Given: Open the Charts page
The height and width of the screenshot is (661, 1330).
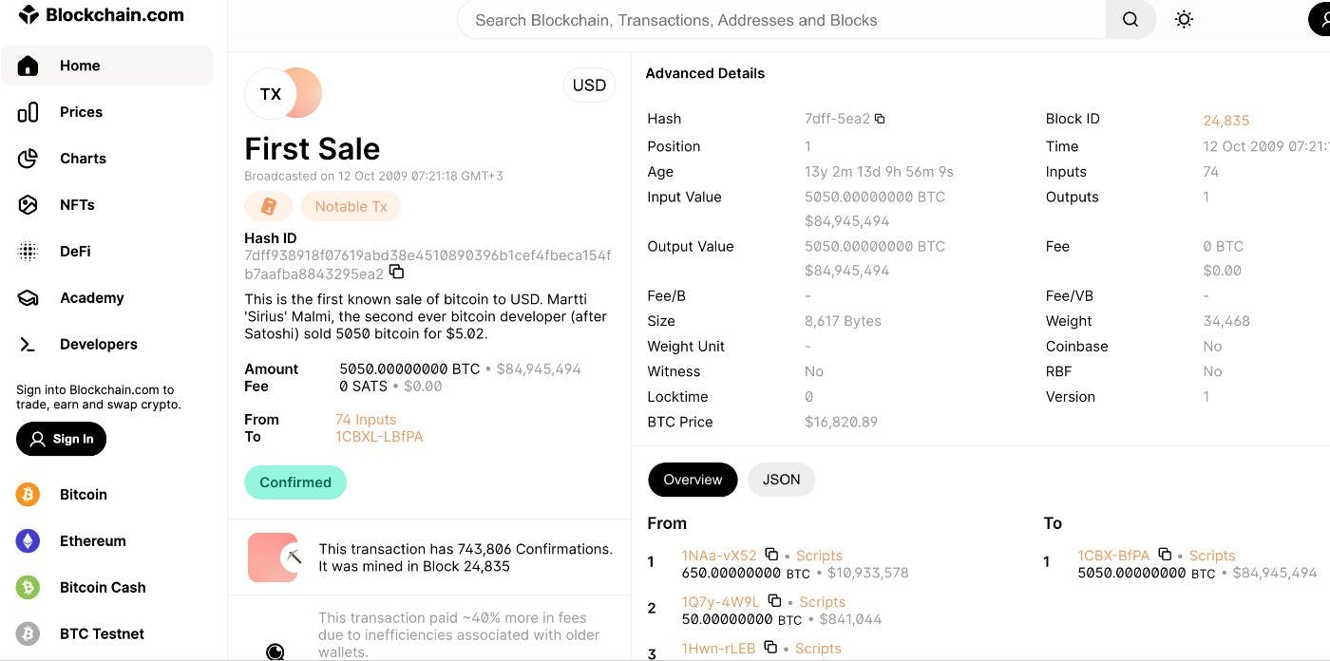Looking at the screenshot, I should coord(83,159).
